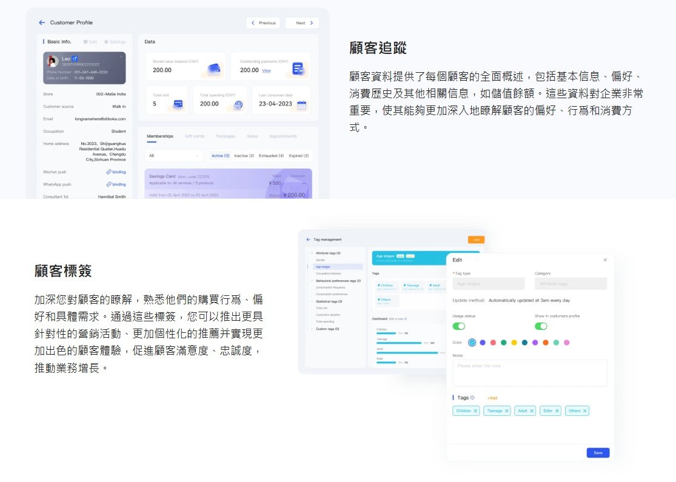Click the Notes text field

pyautogui.click(x=529, y=373)
